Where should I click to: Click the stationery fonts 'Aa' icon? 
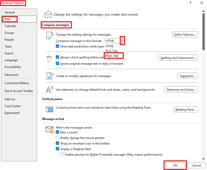point(49,89)
